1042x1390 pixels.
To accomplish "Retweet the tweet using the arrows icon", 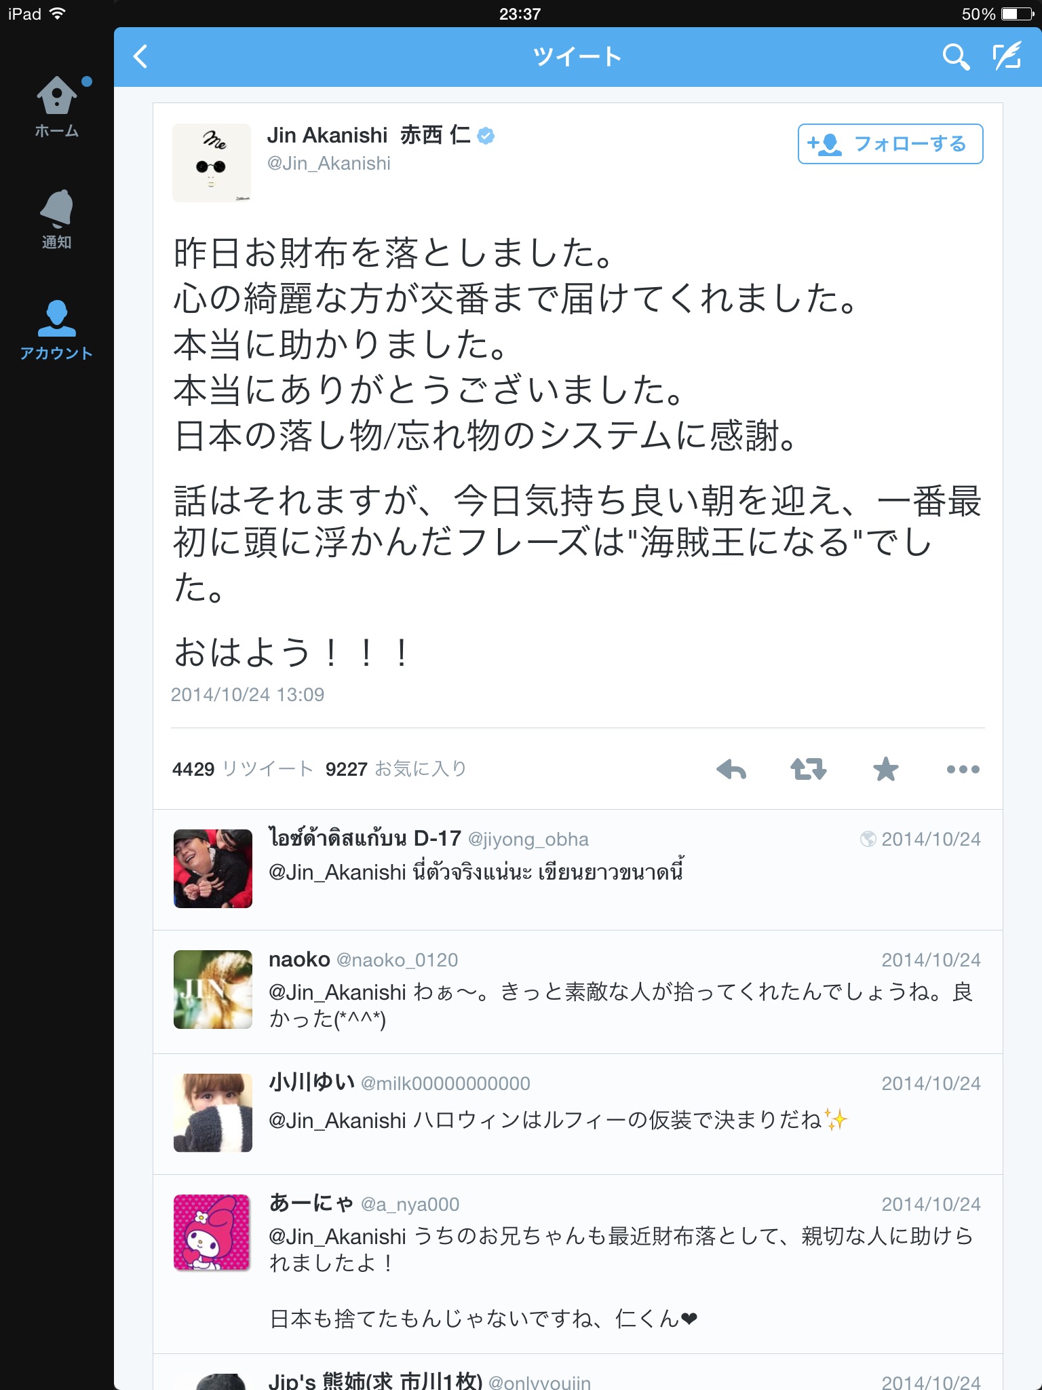I will (x=809, y=770).
